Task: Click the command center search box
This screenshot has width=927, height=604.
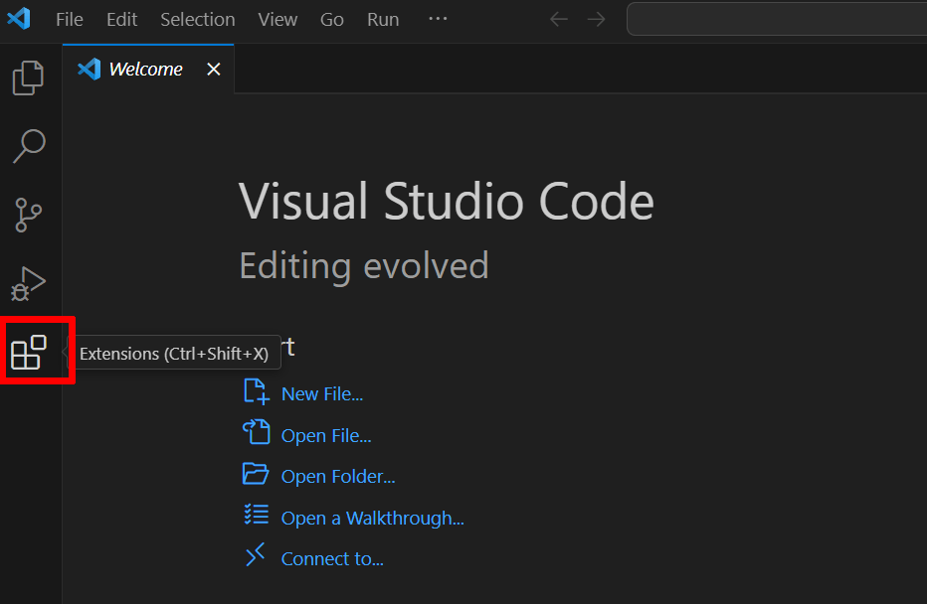Action: click(776, 19)
